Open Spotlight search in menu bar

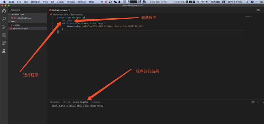[x=247, y=2]
